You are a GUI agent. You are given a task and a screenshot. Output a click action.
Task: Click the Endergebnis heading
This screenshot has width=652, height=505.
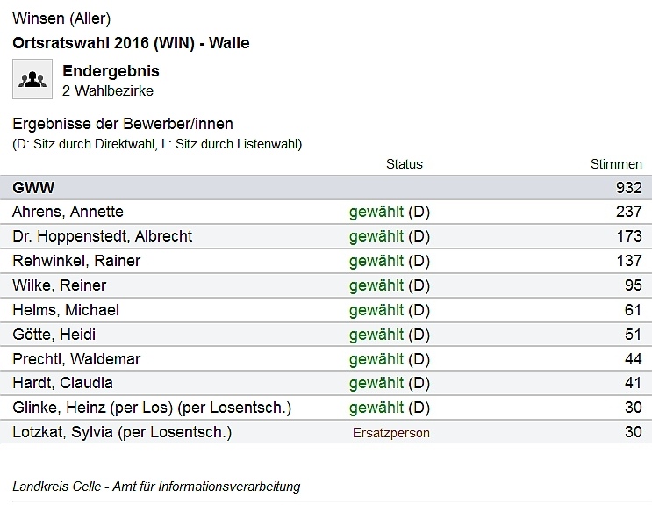(111, 71)
